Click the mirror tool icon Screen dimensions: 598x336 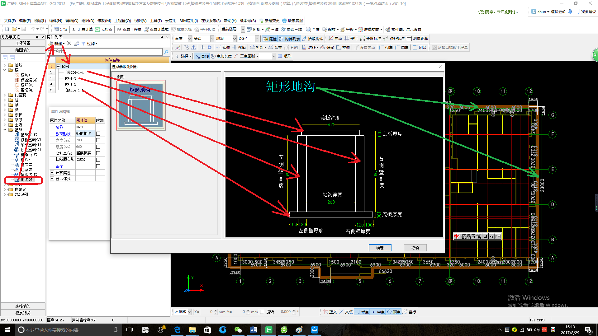(x=194, y=47)
